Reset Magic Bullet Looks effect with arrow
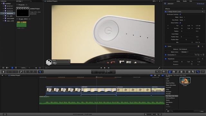 [203, 12]
